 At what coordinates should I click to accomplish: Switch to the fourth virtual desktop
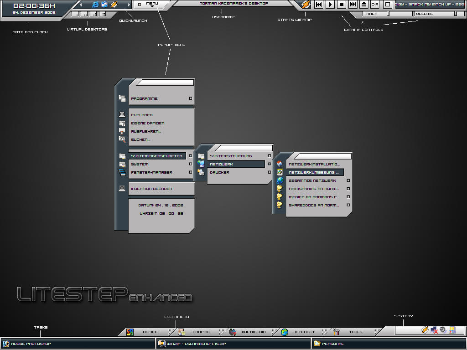pos(103,14)
